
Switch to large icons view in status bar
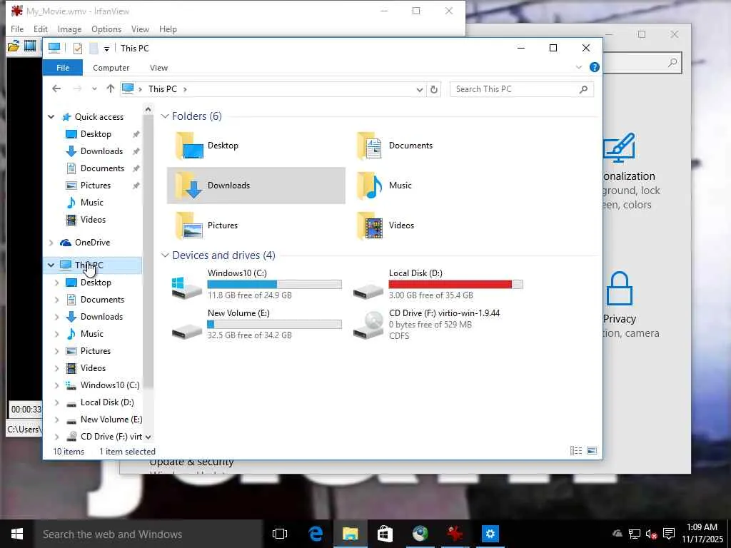592,451
